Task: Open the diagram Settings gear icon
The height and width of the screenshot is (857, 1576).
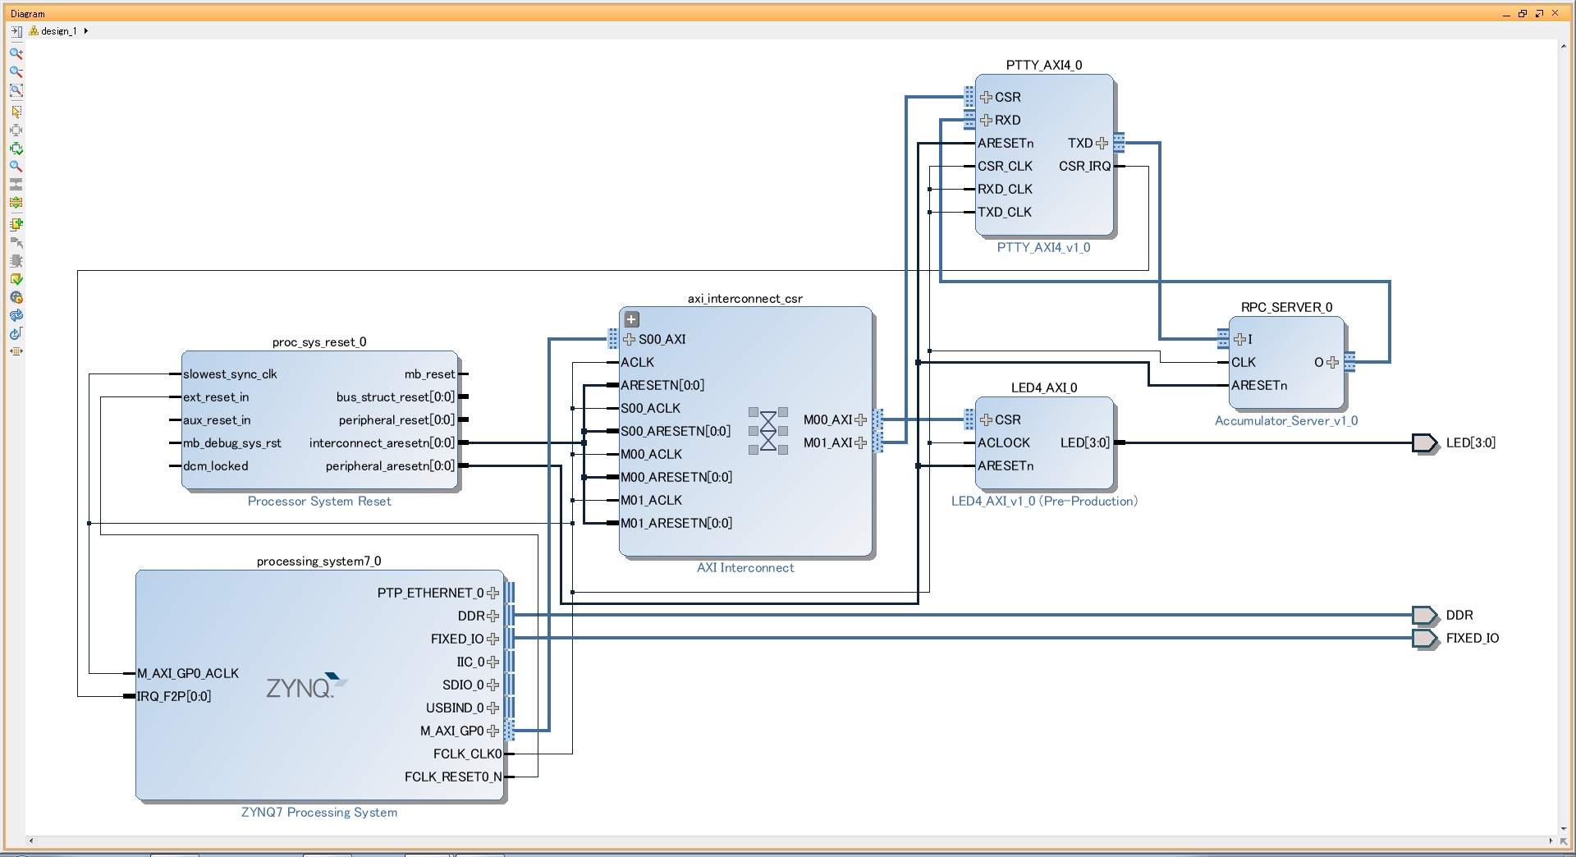Action: coord(16,296)
